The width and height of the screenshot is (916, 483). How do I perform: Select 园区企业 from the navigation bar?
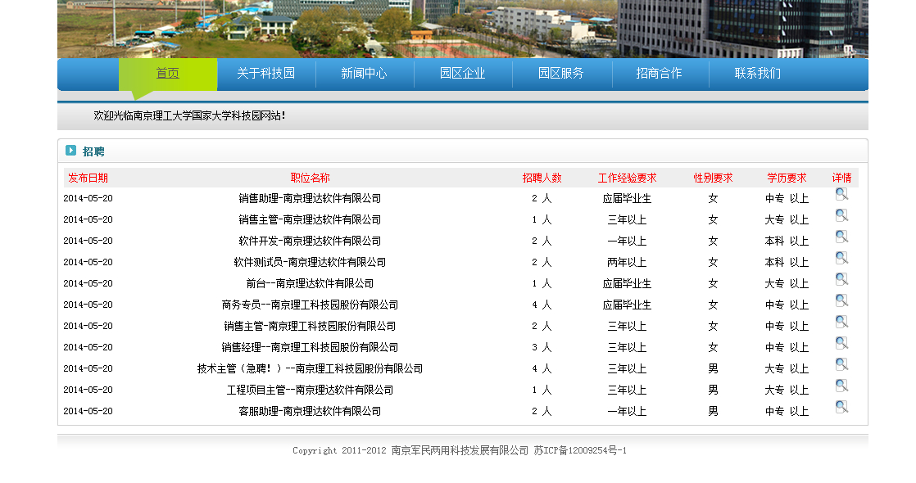[462, 74]
